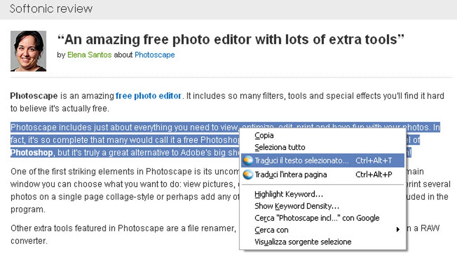Click the review headline about amazing free photo editor
The height and width of the screenshot is (255, 457).
231,39
